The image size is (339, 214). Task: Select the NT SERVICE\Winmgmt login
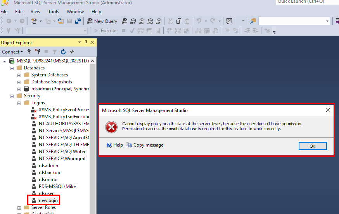[62, 159]
